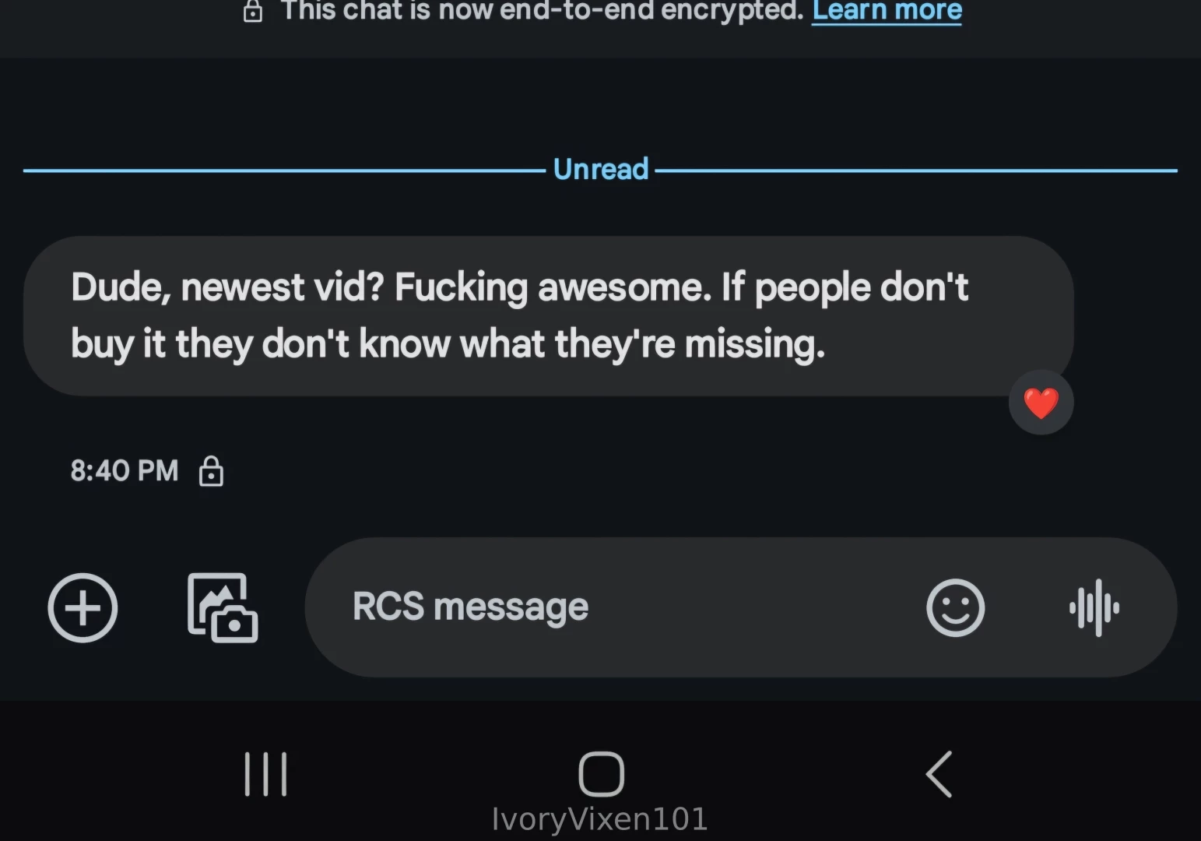Open the emoji picker in message field
The height and width of the screenshot is (841, 1201).
click(955, 607)
